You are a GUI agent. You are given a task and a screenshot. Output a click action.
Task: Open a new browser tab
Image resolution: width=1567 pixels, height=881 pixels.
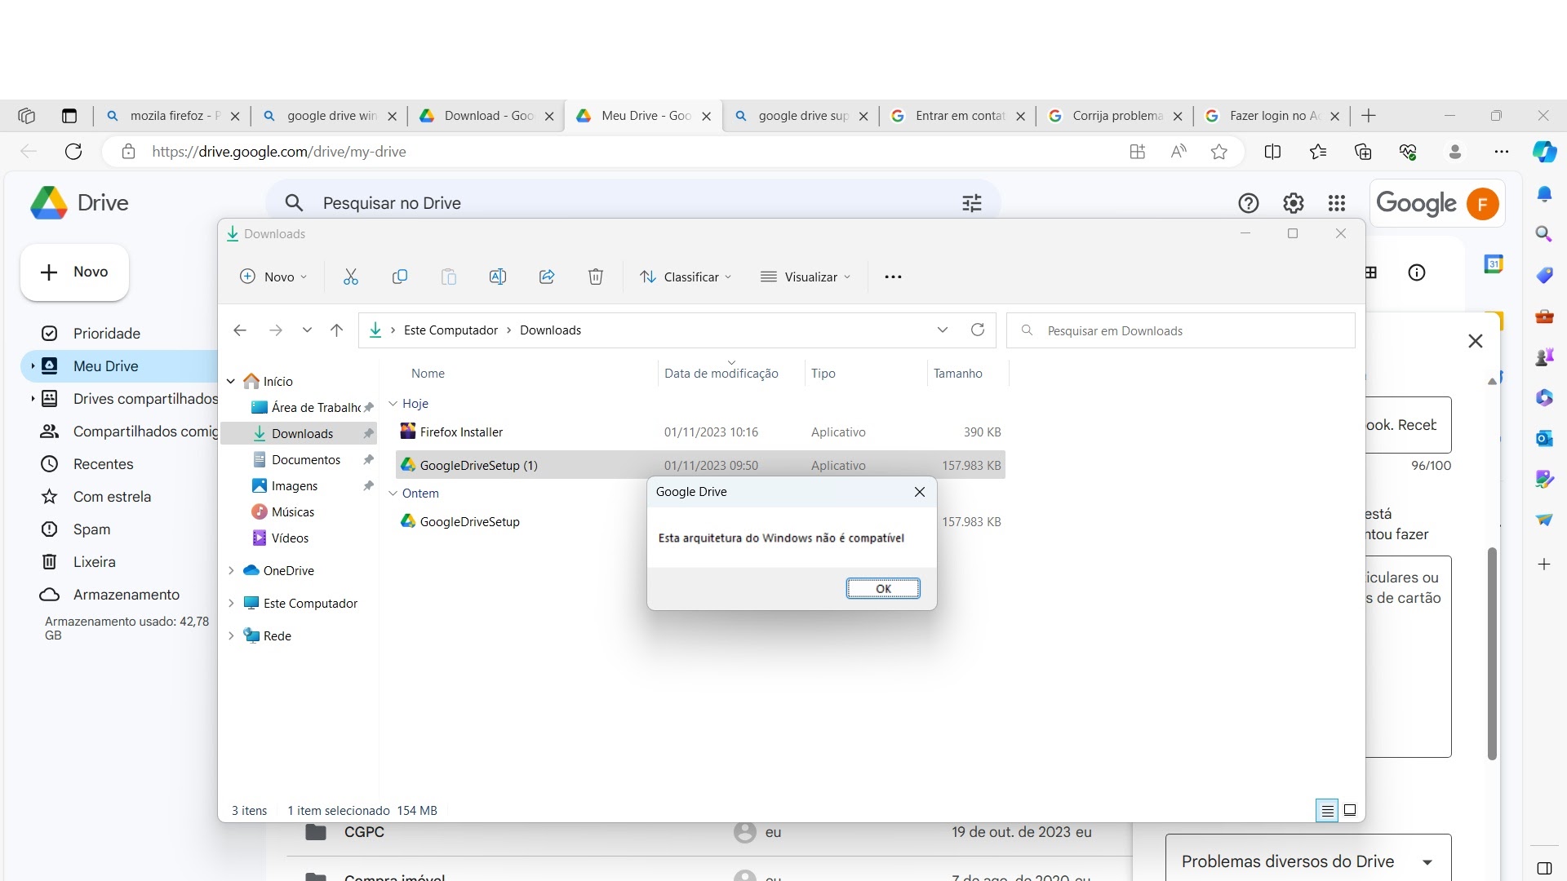[1369, 116]
